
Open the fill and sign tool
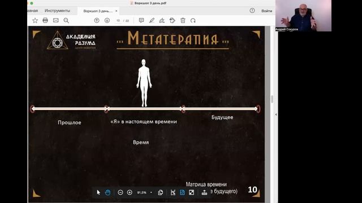(162, 21)
